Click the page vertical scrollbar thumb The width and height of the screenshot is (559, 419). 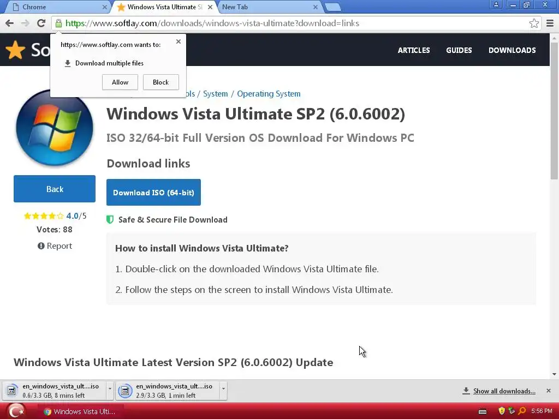pyautogui.click(x=554, y=110)
